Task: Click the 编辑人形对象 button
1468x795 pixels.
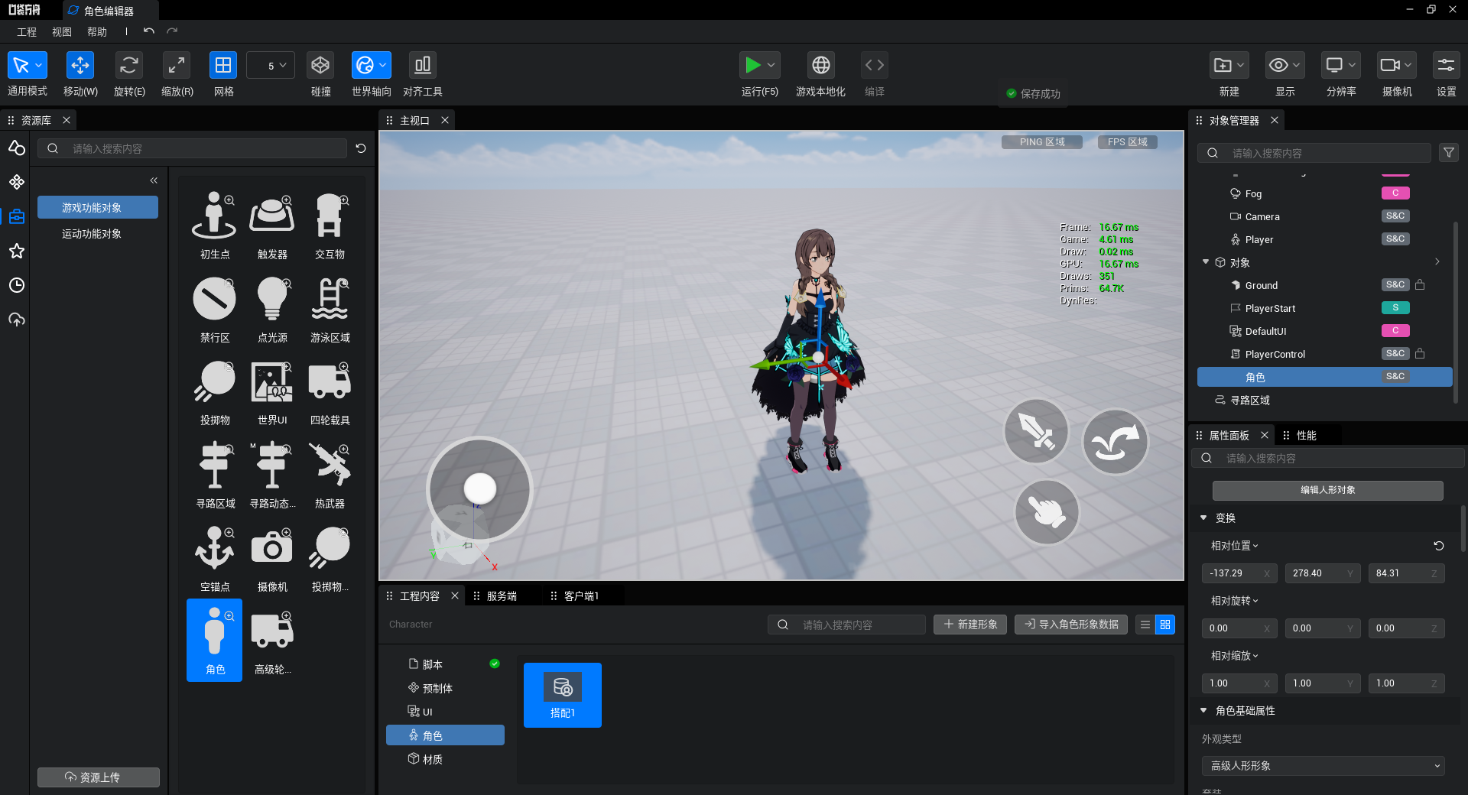Action: click(x=1328, y=490)
